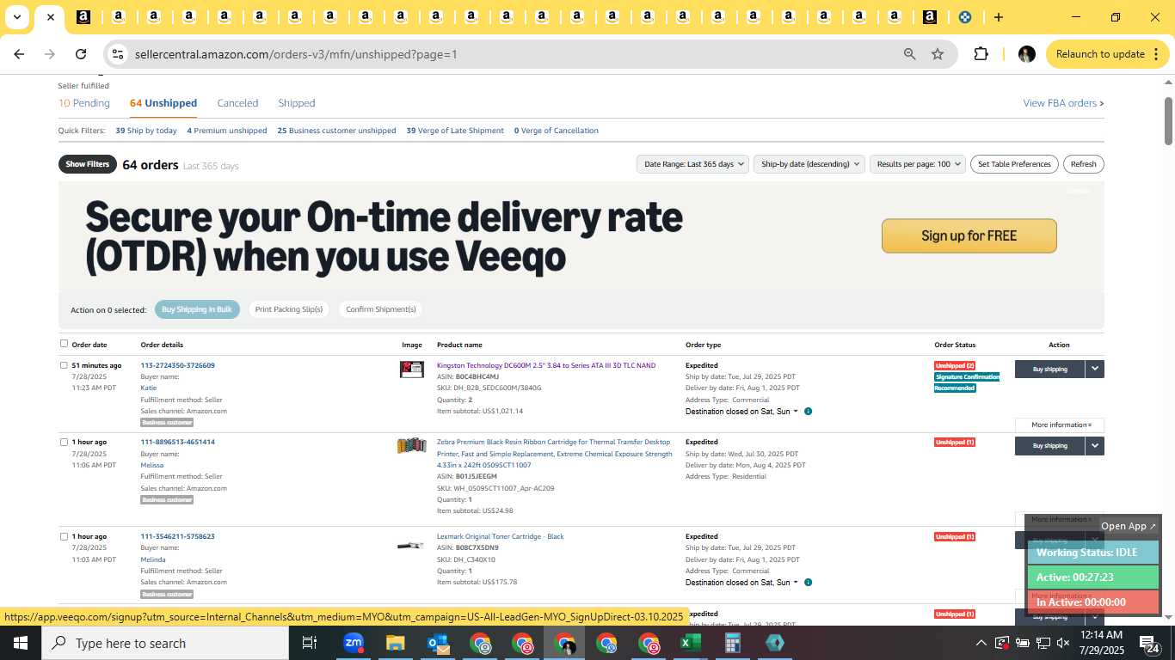Open Excel from the taskbar
The width and height of the screenshot is (1175, 660).
690,643
